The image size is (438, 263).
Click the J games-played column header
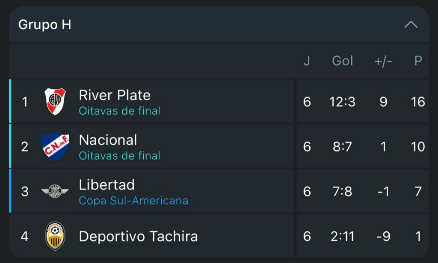pyautogui.click(x=307, y=61)
